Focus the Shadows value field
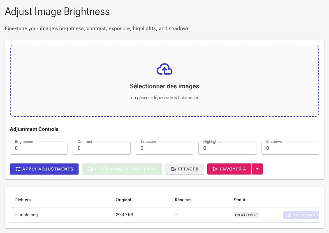329x233 pixels. (x=290, y=148)
